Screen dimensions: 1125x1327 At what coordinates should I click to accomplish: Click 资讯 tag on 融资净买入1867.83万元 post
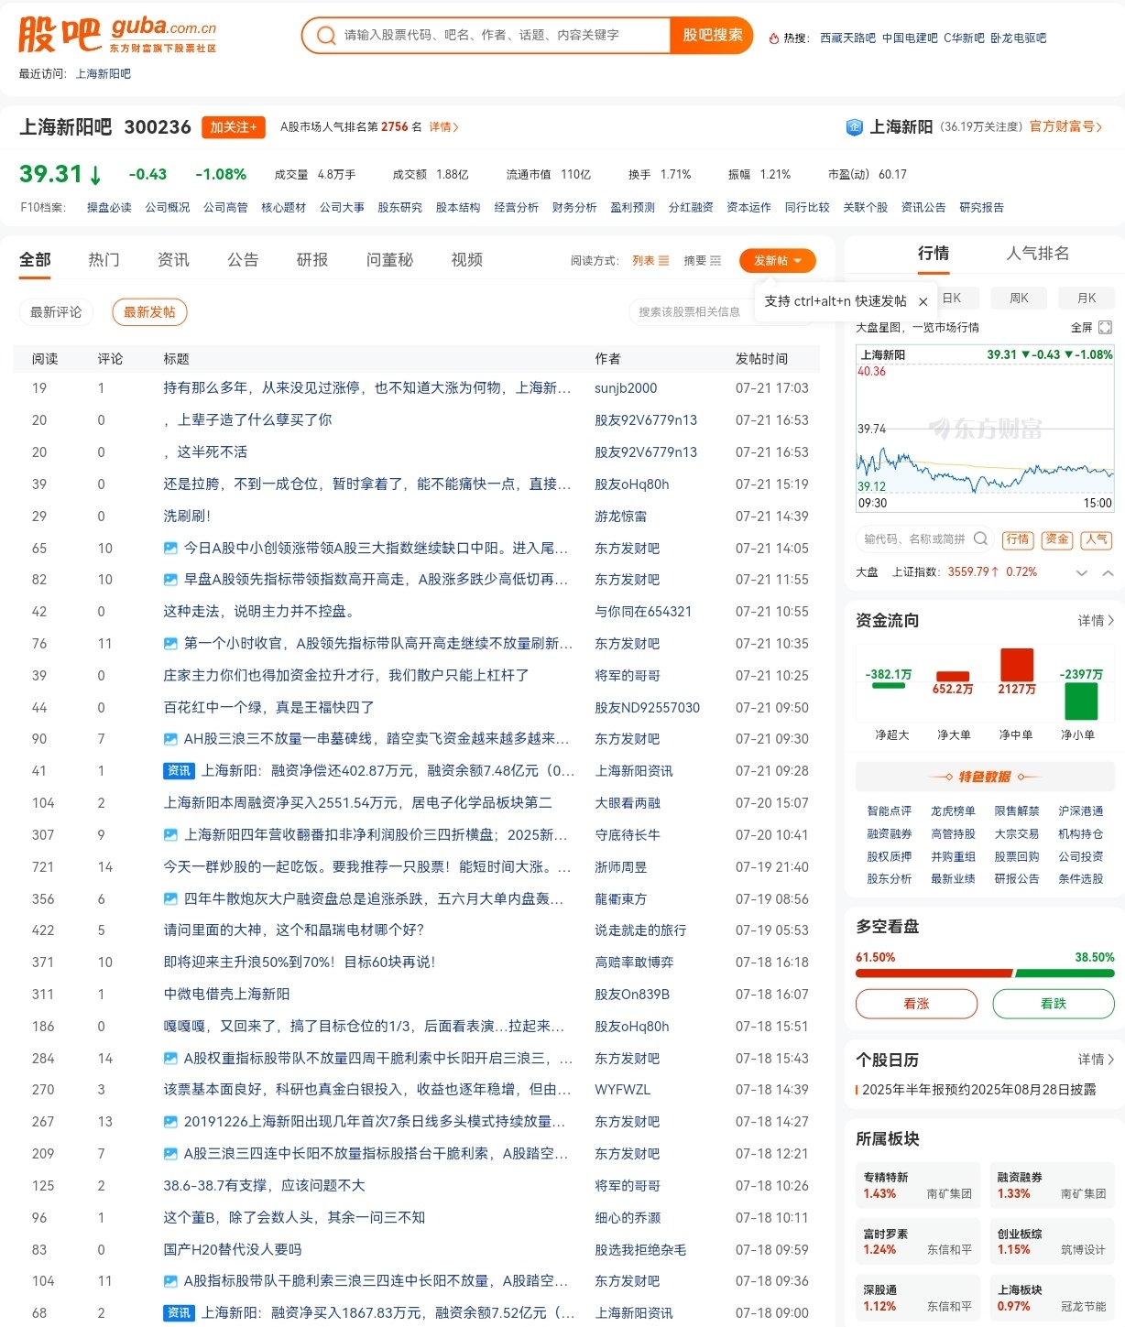pos(179,1313)
